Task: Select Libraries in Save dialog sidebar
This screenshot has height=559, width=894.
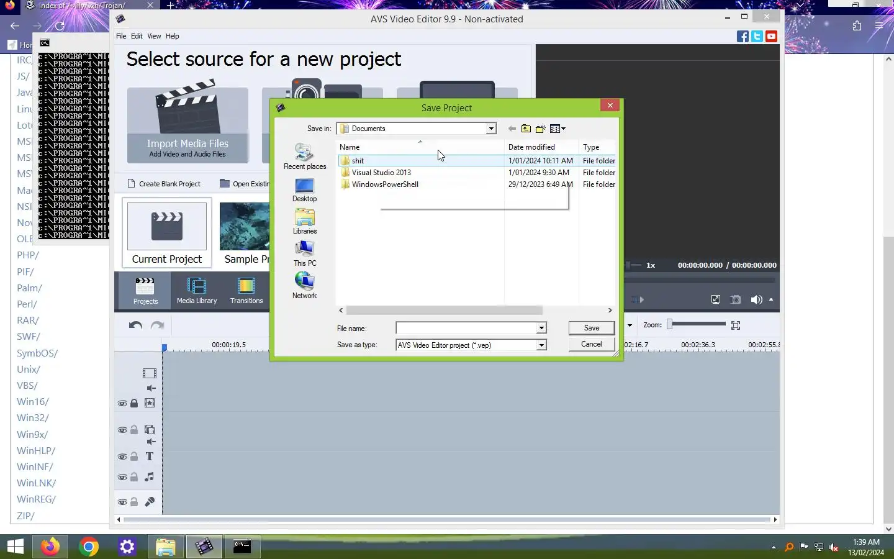Action: [304, 222]
